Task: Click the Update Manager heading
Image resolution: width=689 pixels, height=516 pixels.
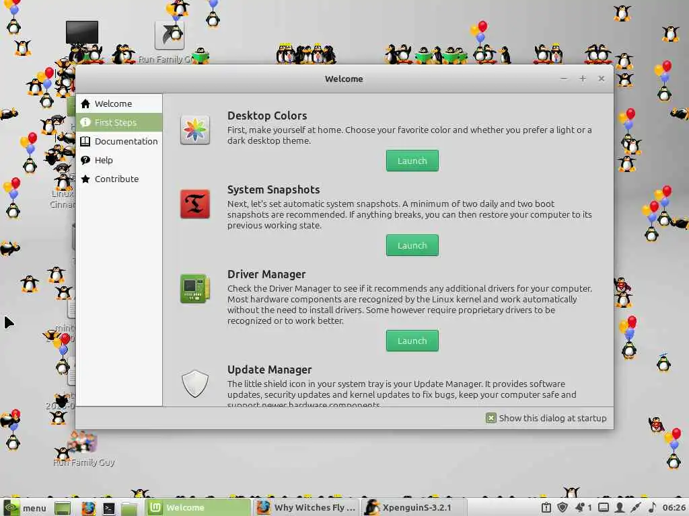Action: click(269, 370)
